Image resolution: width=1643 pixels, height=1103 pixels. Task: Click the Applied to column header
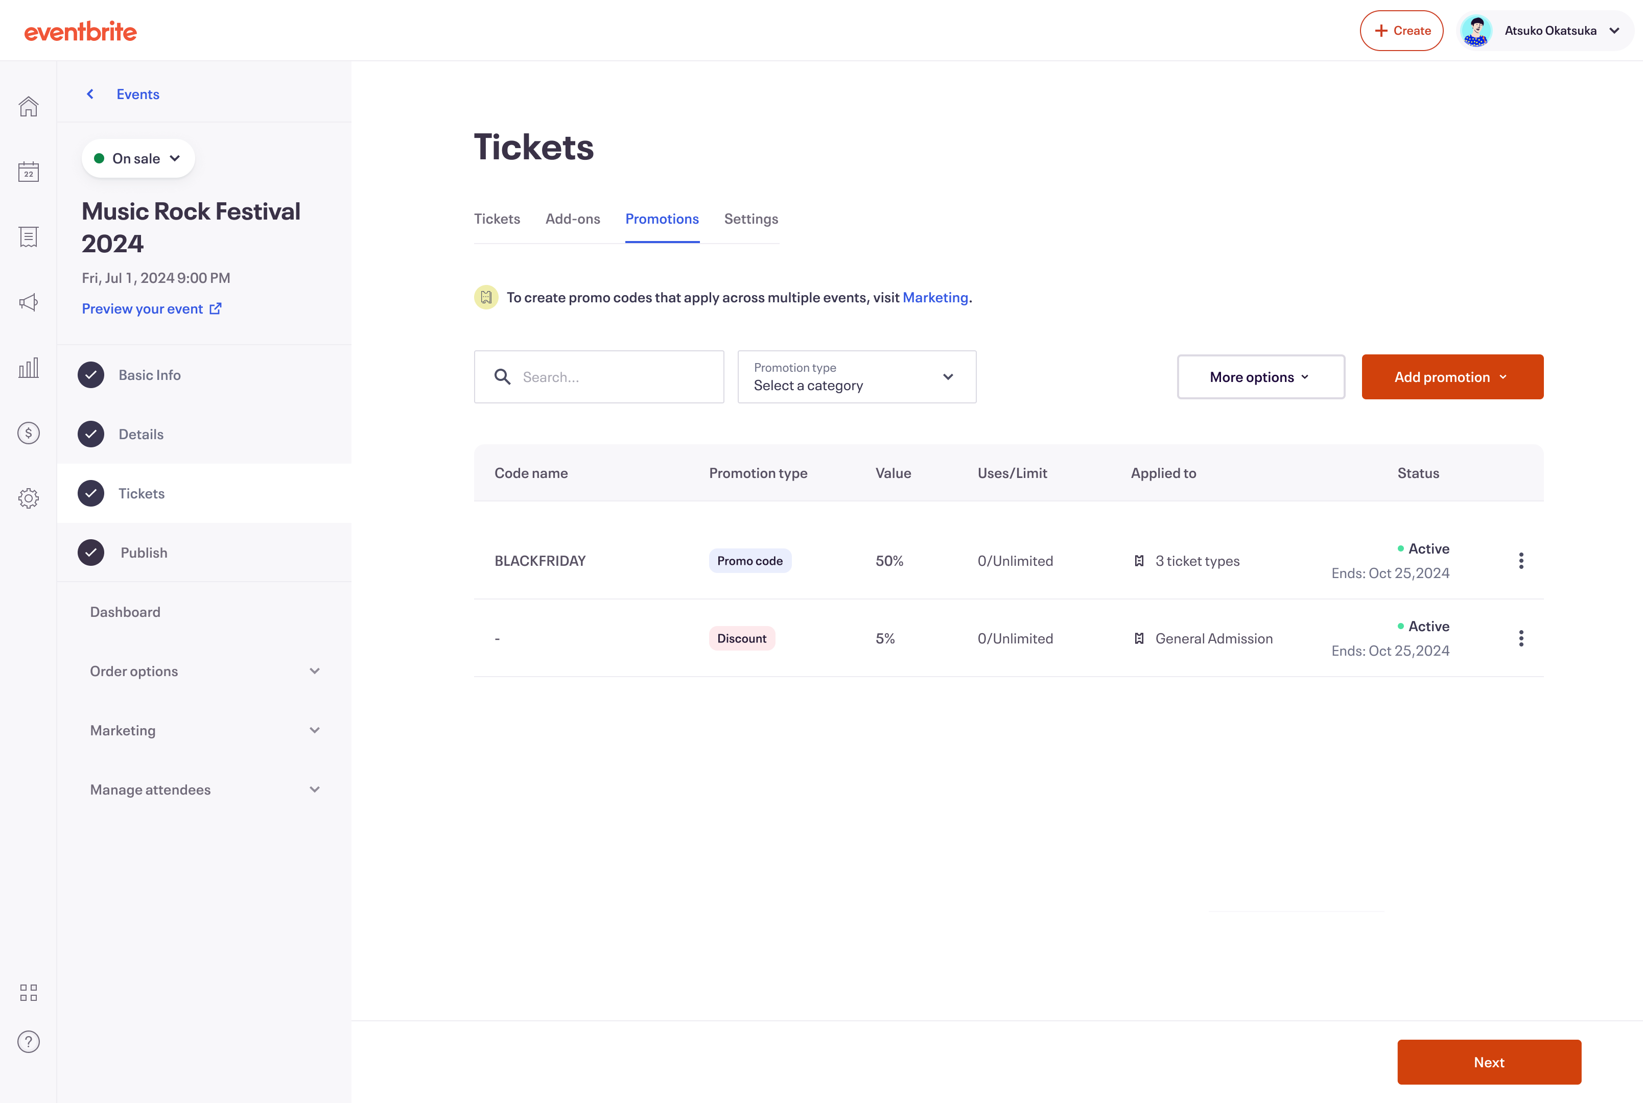1163,473
